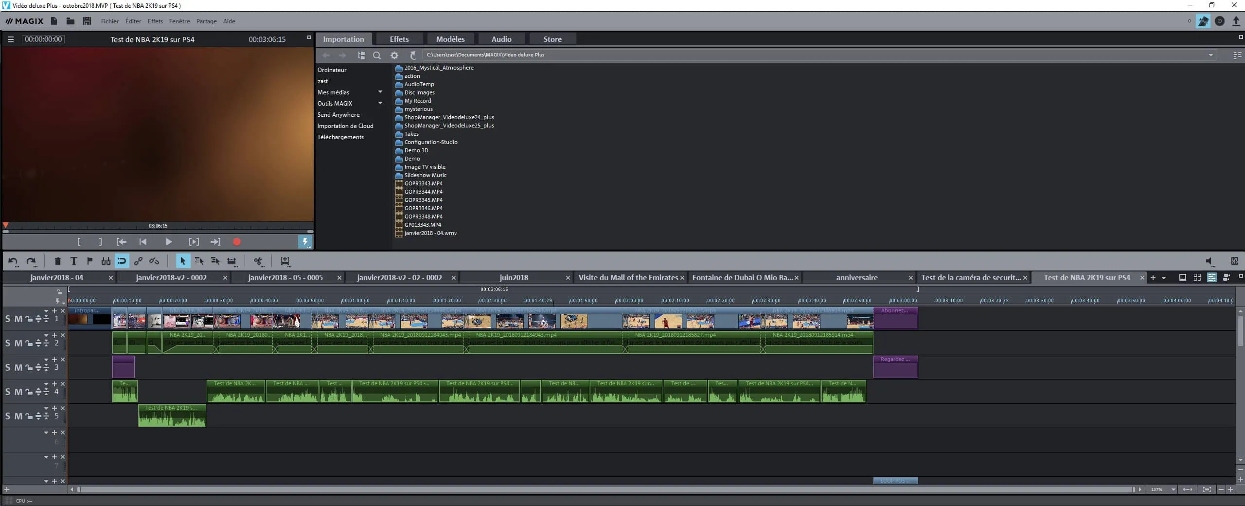Screen dimensions: 1245x506
Task: Click the scissors cut tool
Action: pos(258,261)
